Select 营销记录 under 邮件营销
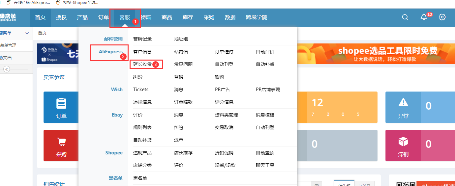455x186 pixels. tap(142, 39)
